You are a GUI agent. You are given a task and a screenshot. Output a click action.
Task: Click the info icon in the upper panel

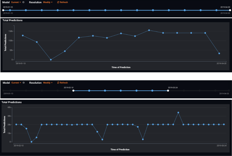point(23,2)
